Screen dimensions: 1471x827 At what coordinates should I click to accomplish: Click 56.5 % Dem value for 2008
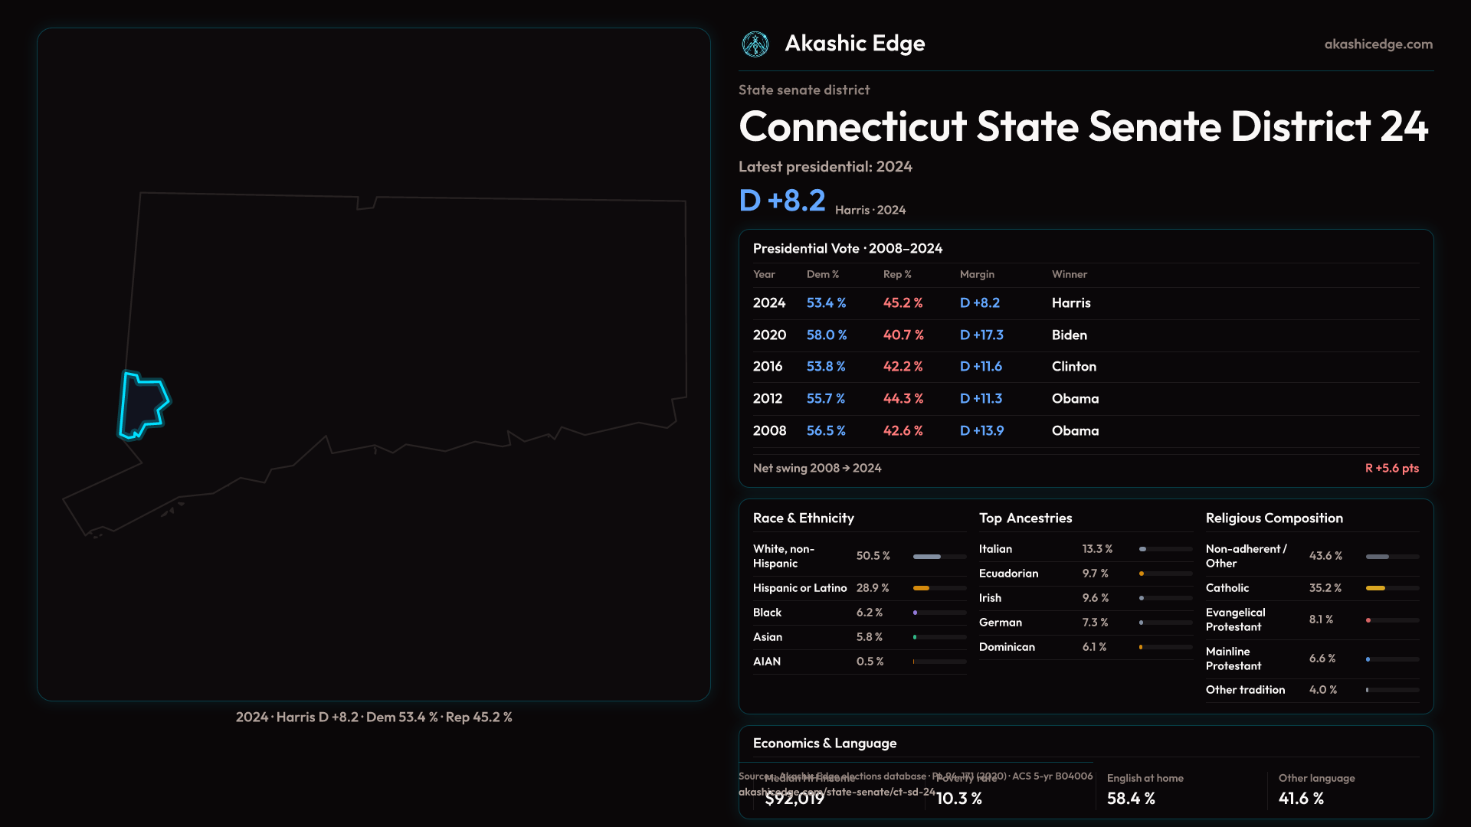point(826,431)
